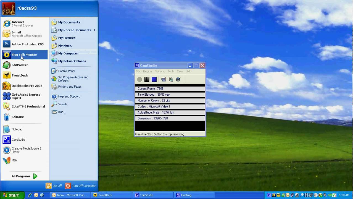Open the View menu in CamStudio
353x199 pixels.
pos(180,71)
